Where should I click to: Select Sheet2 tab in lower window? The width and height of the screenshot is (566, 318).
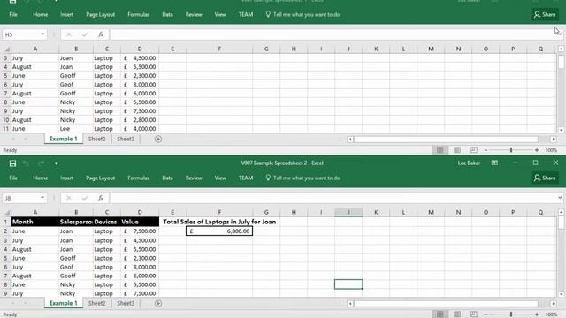coord(96,304)
